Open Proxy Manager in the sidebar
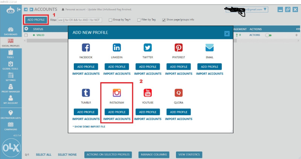This screenshot has height=159, width=301. click(x=11, y=88)
